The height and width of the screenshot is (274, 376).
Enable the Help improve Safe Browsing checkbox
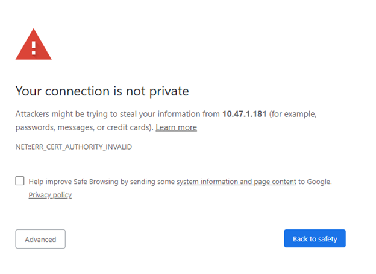(x=20, y=180)
